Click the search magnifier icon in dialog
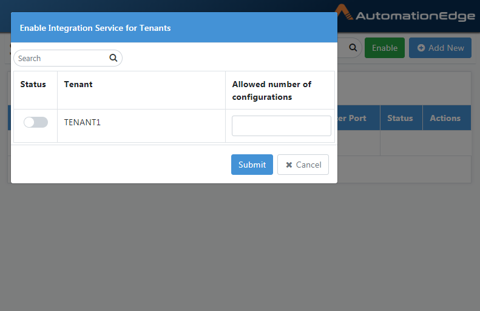 click(113, 57)
